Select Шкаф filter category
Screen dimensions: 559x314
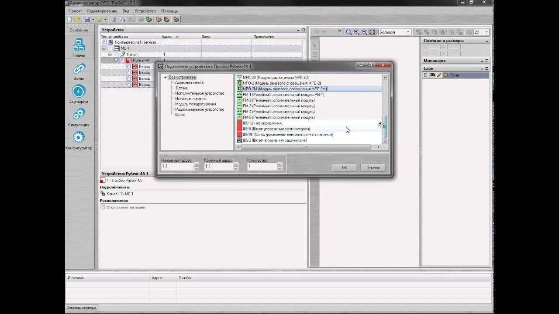point(180,115)
